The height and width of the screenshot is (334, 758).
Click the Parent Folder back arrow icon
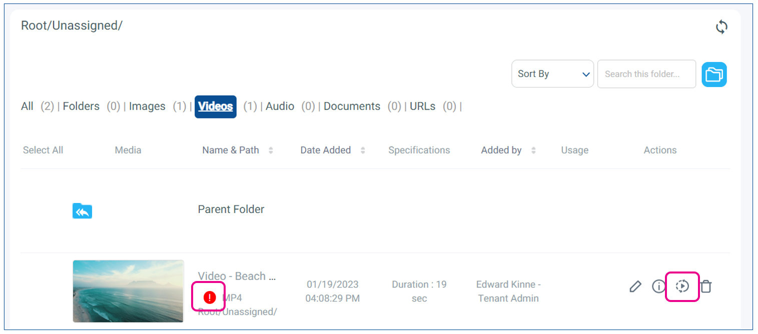82,211
